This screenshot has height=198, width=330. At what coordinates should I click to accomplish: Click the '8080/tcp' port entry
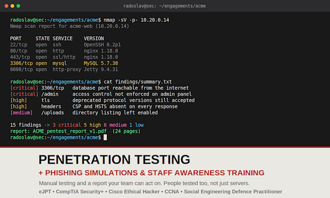(x=21, y=70)
